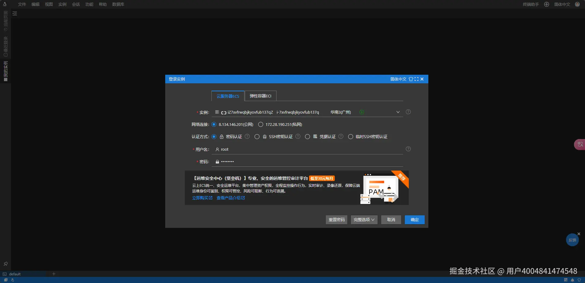Select the 8.134.146.201(公网) network radio button
The height and width of the screenshot is (283, 585).
tap(214, 124)
